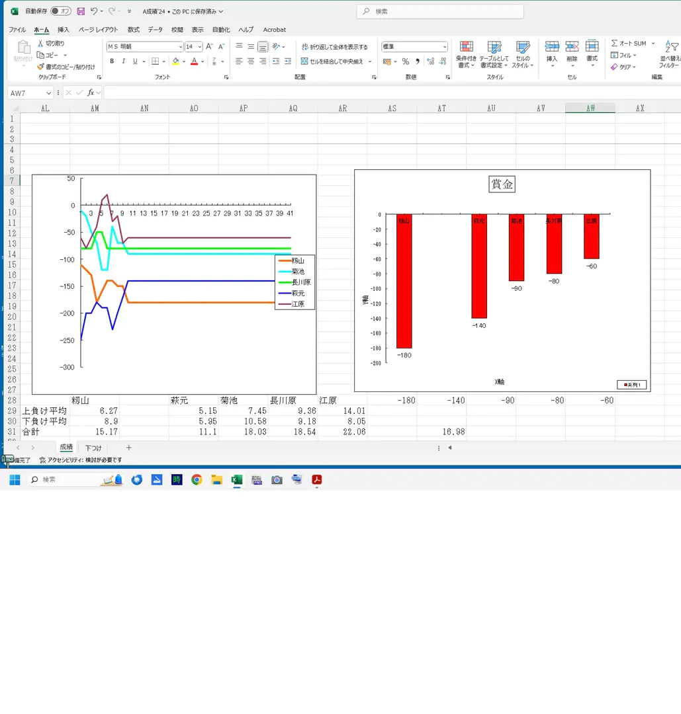Screen dimensions: 681x714
Task: Expand the font size dropdown
Action: pyautogui.click(x=200, y=47)
